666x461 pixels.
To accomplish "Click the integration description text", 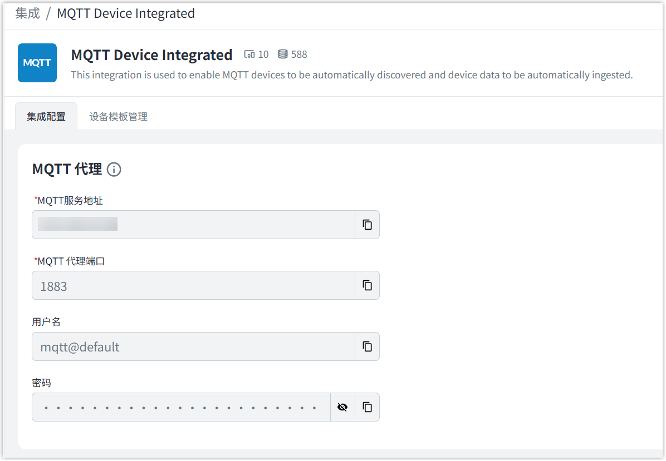I will (351, 75).
